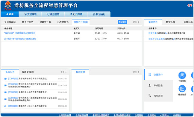Viewport: 194px width, 117px height.
Task: Open the 任务进度 quick action icon
Action: click(182, 89)
